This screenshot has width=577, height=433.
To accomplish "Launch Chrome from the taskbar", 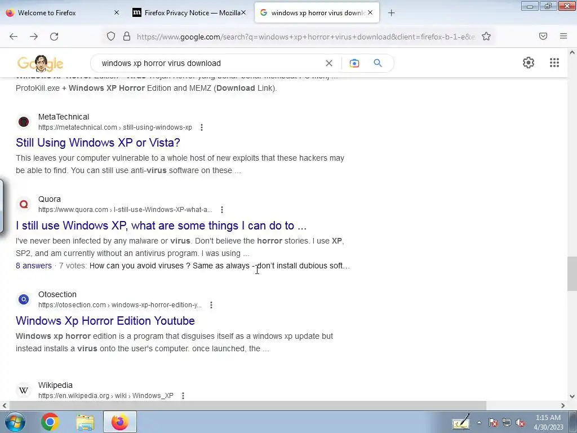I will click(50, 422).
